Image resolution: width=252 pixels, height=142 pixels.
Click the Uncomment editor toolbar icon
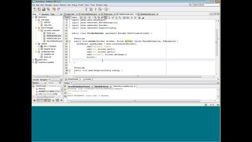tap(143, 17)
